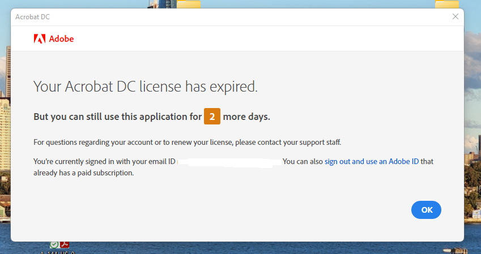Click the orange '2' days remaining badge

(x=212, y=117)
